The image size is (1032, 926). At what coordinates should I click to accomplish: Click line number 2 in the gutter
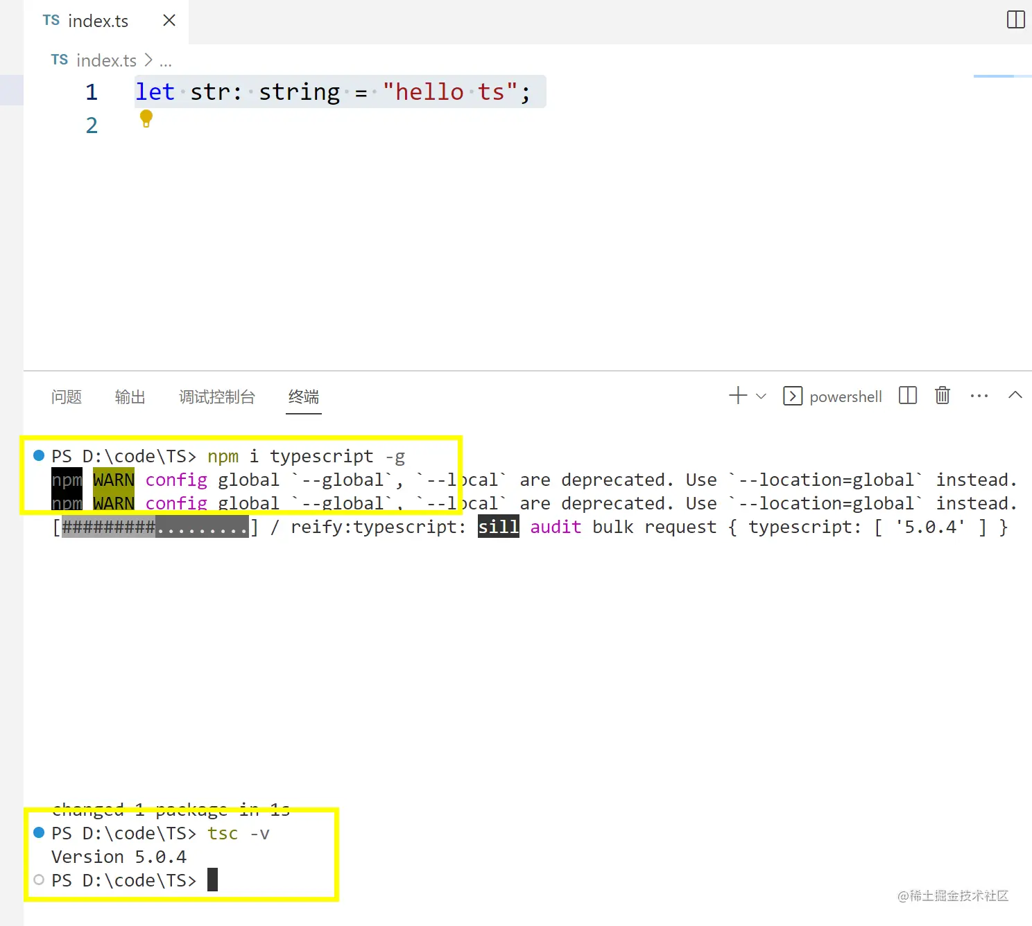coord(92,125)
